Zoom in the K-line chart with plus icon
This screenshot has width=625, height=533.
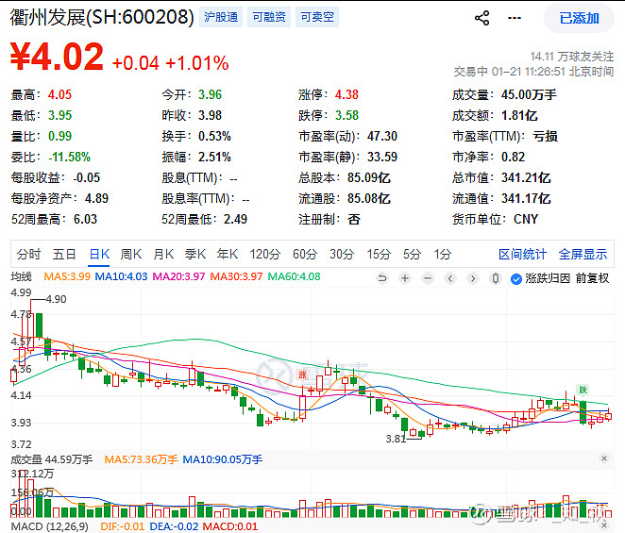tap(405, 278)
